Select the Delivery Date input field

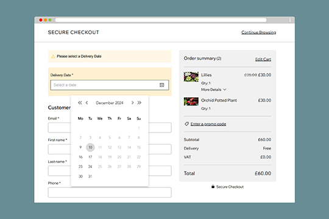tap(110, 85)
